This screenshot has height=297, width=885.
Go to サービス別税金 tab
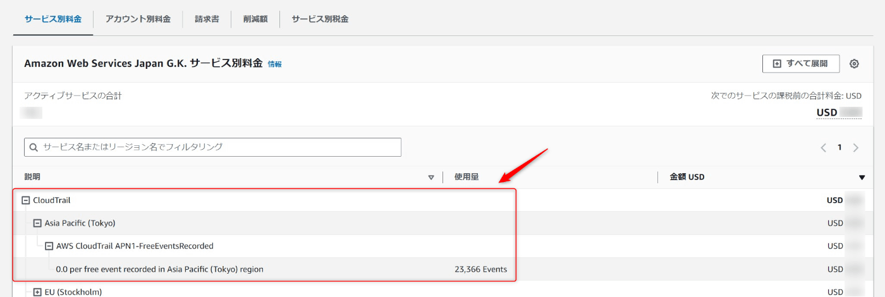(x=320, y=19)
